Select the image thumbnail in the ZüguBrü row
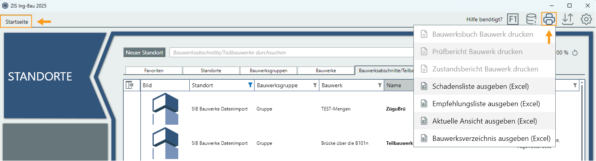This screenshot has width=596, height=161. (165, 109)
